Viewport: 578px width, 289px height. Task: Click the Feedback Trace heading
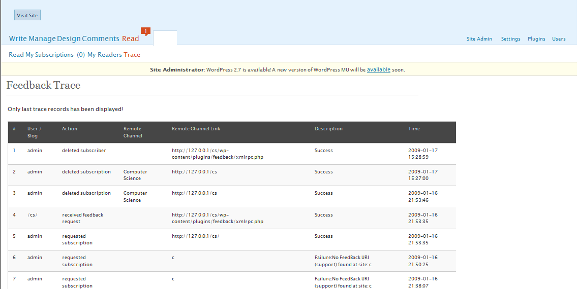coord(44,85)
